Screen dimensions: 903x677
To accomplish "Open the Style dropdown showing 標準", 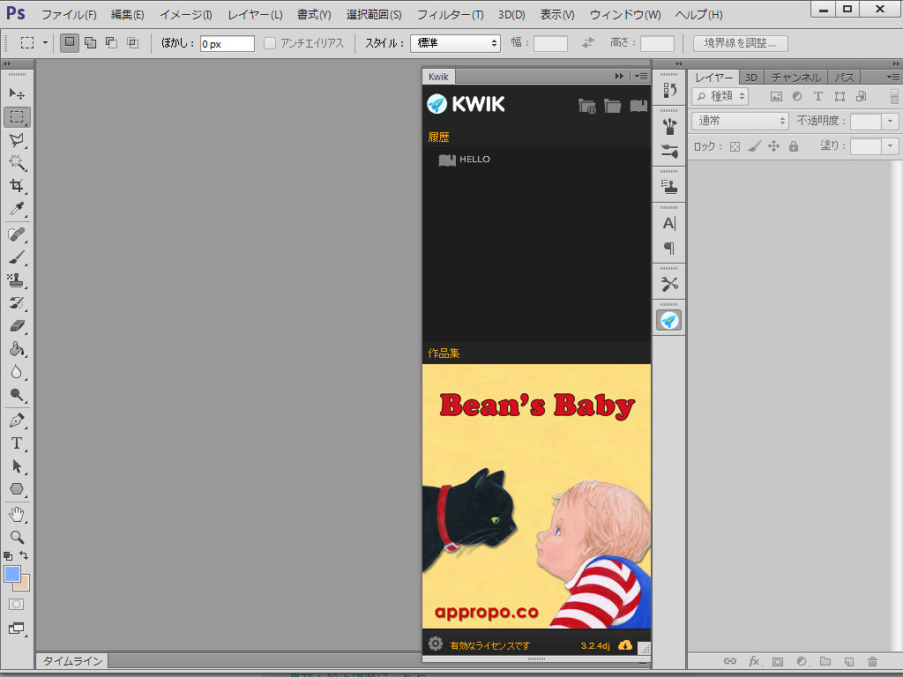I will [455, 43].
